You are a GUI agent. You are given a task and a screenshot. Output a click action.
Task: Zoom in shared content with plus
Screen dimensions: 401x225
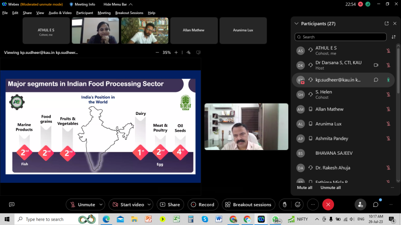176,52
